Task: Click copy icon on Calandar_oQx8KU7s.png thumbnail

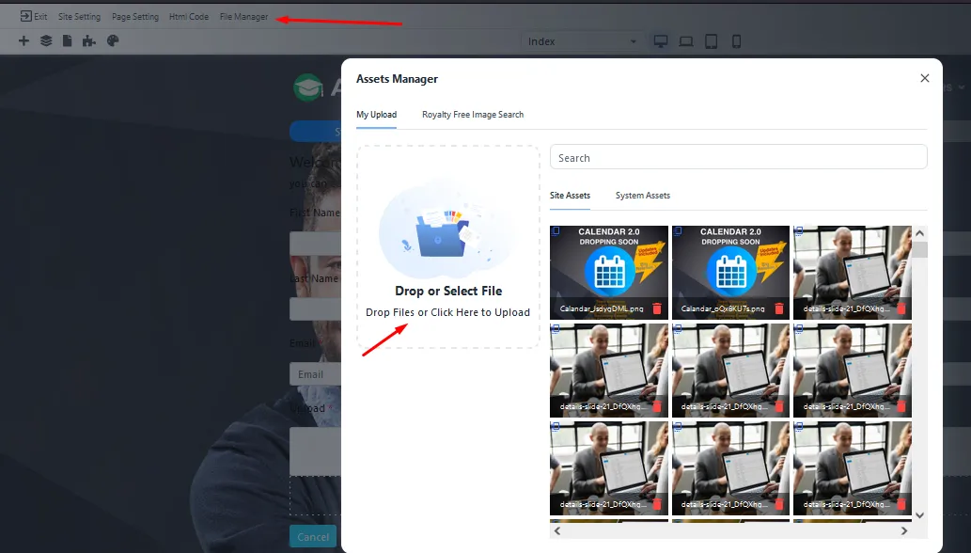Action: pyautogui.click(x=678, y=231)
